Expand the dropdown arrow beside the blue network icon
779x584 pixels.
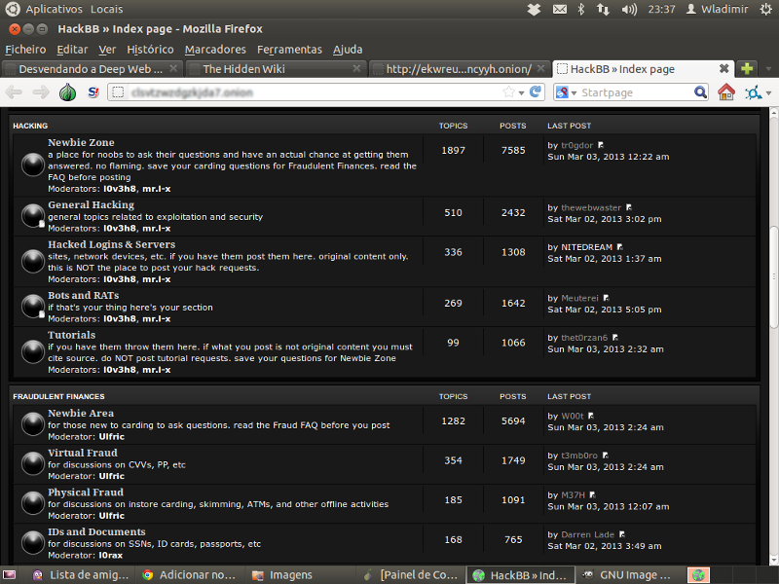point(768,92)
